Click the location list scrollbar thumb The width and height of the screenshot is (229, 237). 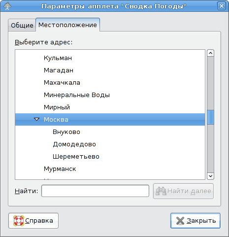pos(210,117)
